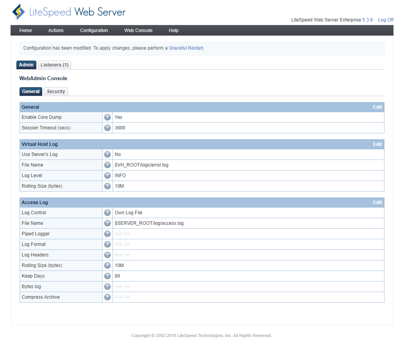
Task: Help icon for Access Log Rolling Size
Action: click(x=107, y=265)
